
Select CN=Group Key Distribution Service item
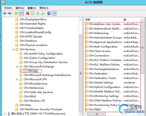46,62
